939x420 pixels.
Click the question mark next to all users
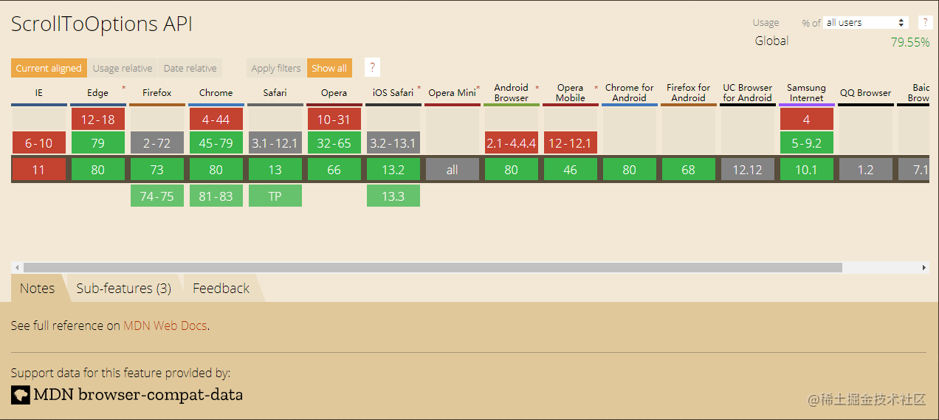924,23
